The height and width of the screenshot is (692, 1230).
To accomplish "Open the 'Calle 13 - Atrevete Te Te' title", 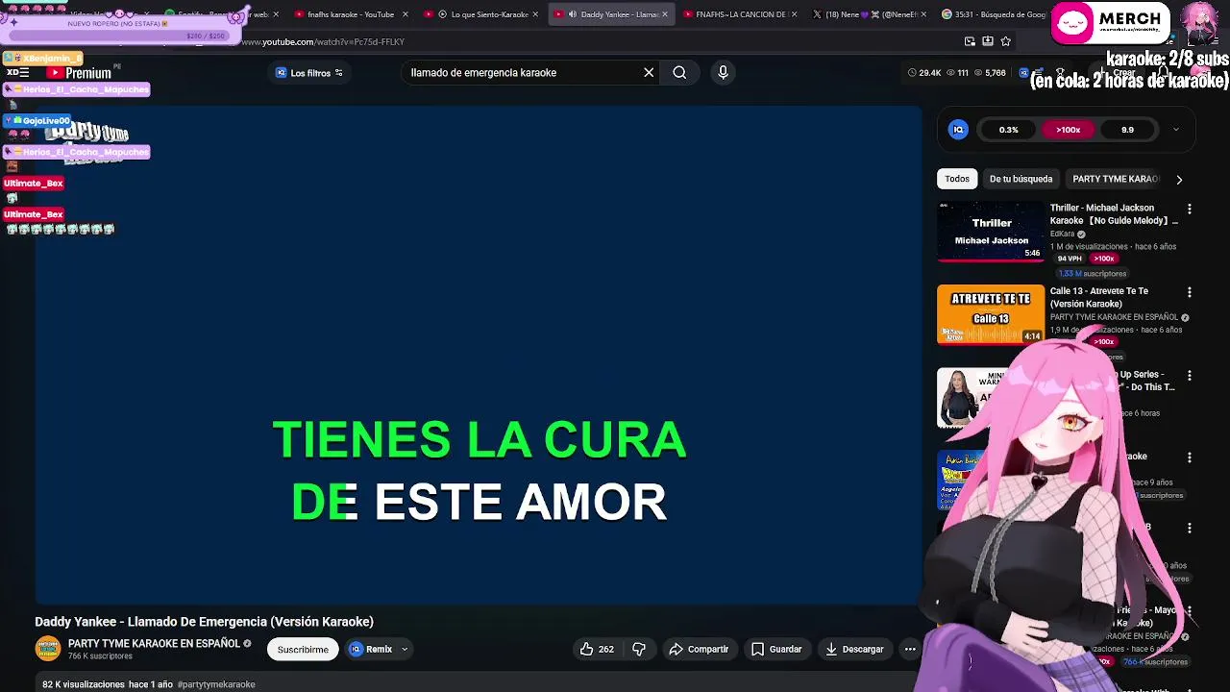I will click(1099, 297).
